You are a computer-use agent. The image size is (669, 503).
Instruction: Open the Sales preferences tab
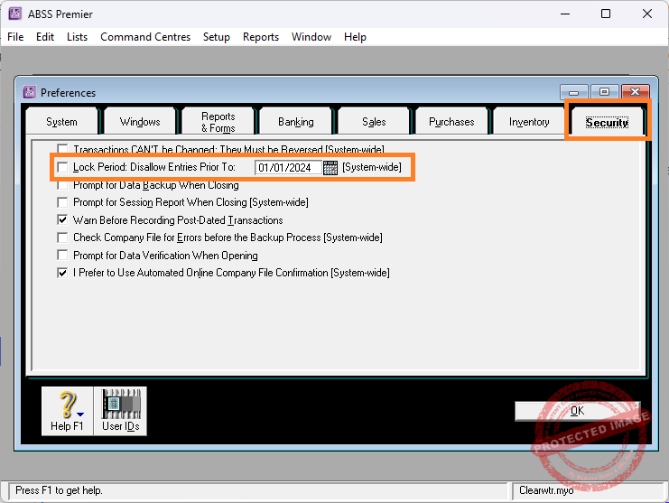click(x=374, y=122)
